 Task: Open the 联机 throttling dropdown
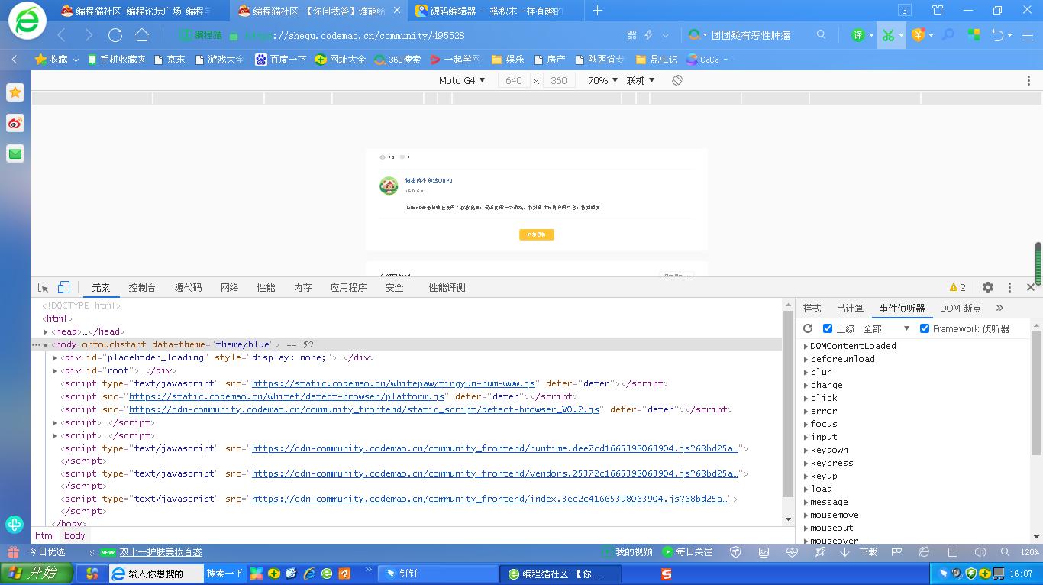(641, 80)
